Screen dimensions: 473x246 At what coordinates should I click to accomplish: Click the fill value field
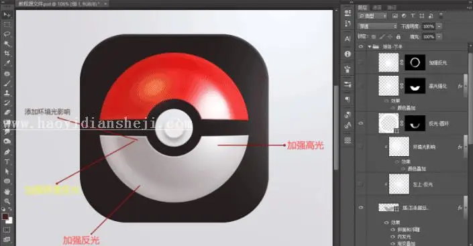coord(429,37)
